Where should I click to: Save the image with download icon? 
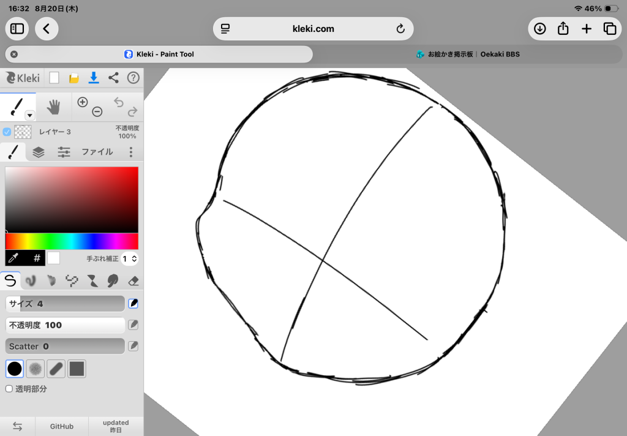(x=94, y=78)
